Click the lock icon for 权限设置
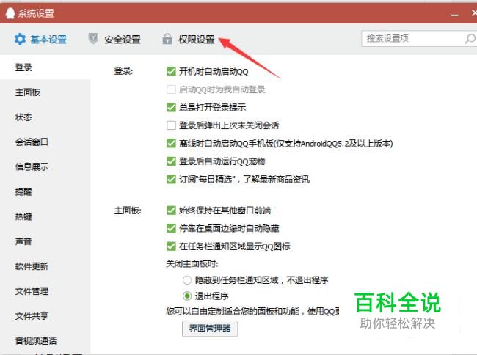 pyautogui.click(x=167, y=39)
